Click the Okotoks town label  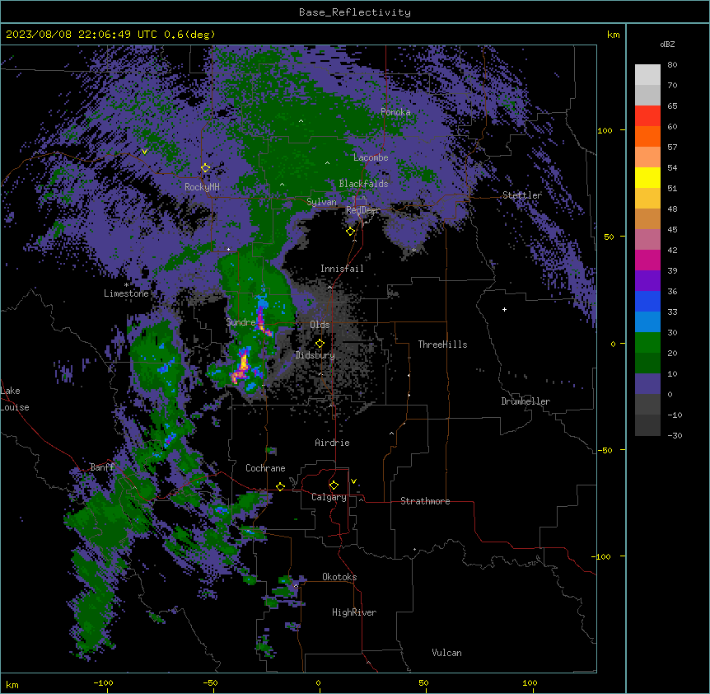click(x=339, y=577)
